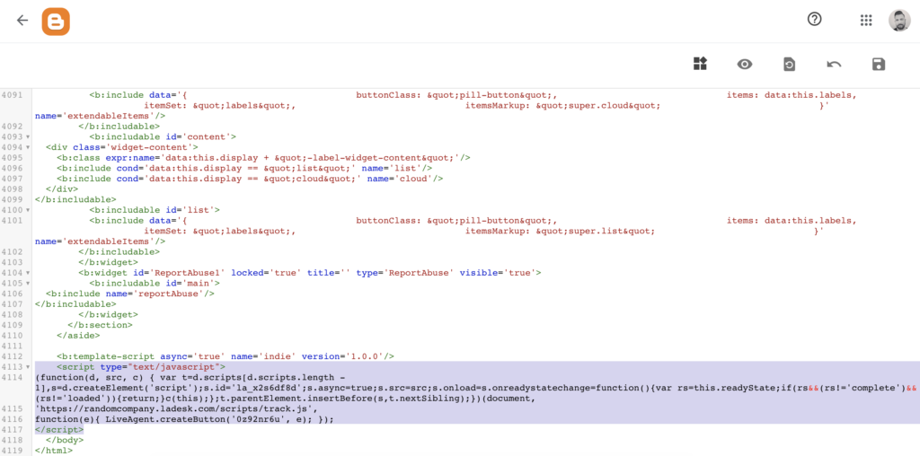This screenshot has height=456, width=920.
Task: Fold the widget-content div at line 4094
Action: pyautogui.click(x=29, y=147)
